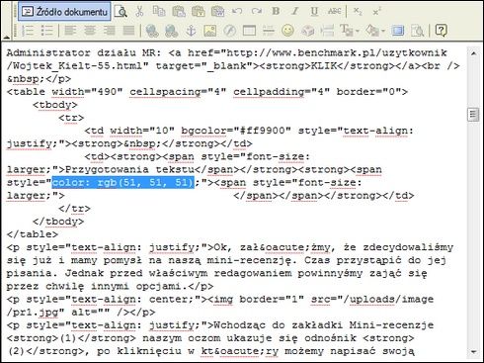The width and height of the screenshot is (484, 363).
Task: Click the </tr> closing tag line
Action: pyautogui.click(x=74, y=209)
